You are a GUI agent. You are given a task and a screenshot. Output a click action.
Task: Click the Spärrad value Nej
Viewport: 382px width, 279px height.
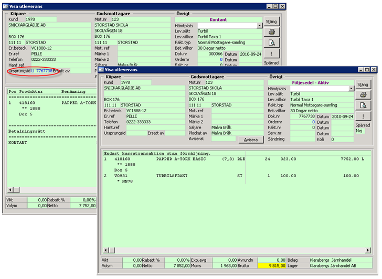pyautogui.click(x=360, y=131)
